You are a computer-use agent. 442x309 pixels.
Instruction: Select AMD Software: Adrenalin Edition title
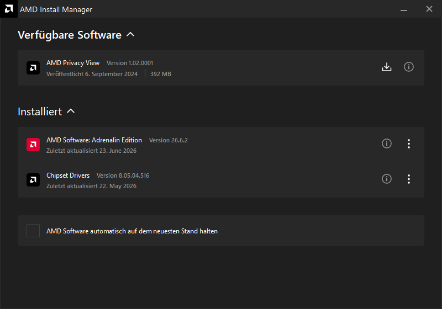pos(94,140)
